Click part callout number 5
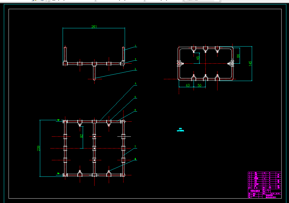Viewport: 289px width, 203px height. [x=135, y=97]
